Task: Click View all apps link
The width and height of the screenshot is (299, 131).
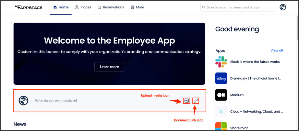Action: 277,50
